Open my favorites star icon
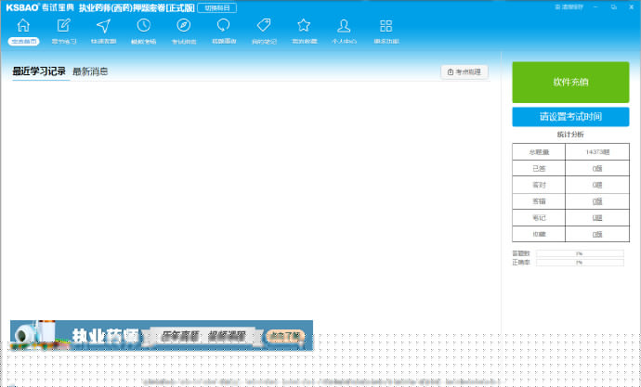 click(x=304, y=26)
